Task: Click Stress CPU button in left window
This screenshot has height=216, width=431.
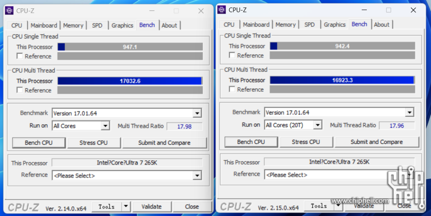Action: pyautogui.click(x=93, y=143)
